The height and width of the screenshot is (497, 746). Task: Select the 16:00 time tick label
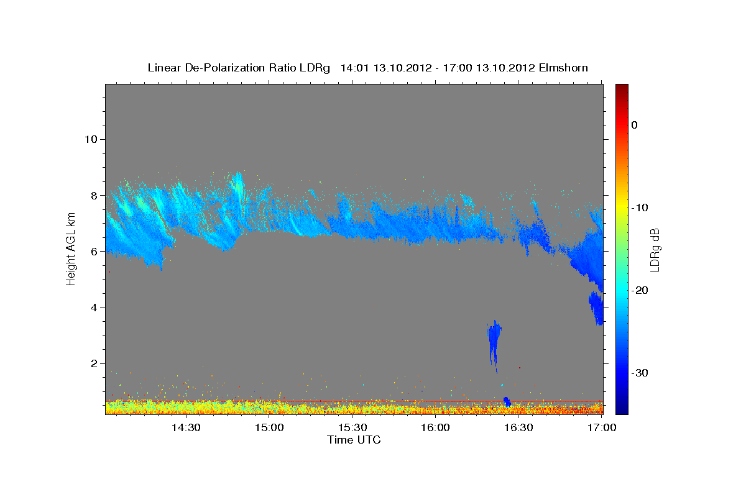click(436, 427)
